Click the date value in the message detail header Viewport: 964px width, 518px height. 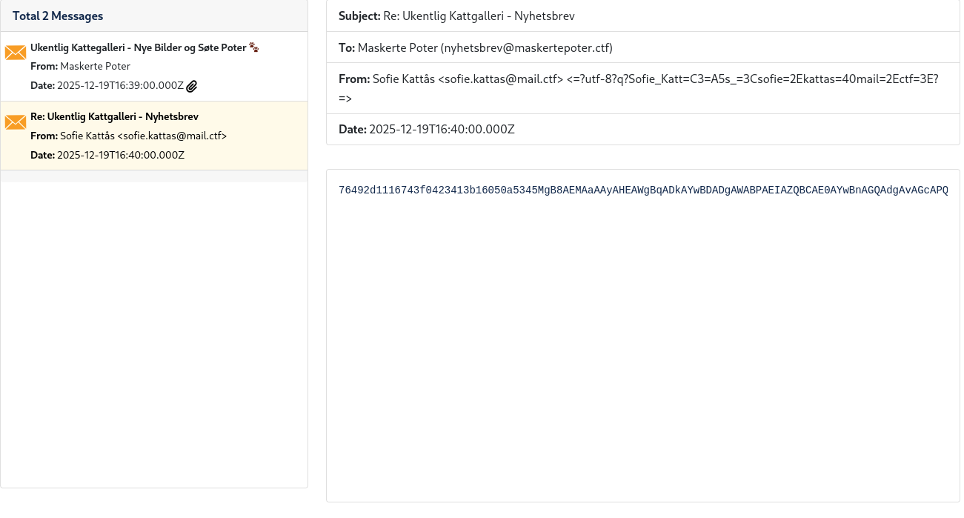tap(442, 130)
